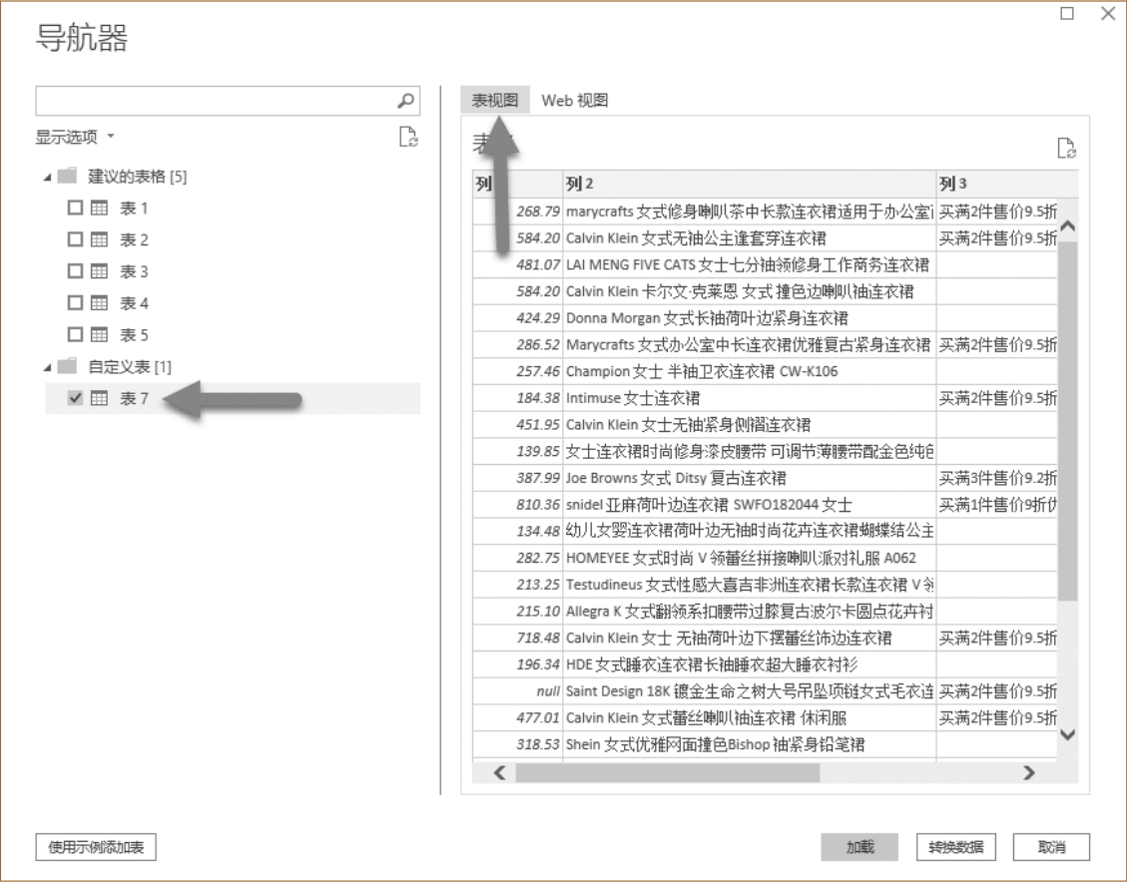Check the 表 5 checkbox

[x=75, y=334]
